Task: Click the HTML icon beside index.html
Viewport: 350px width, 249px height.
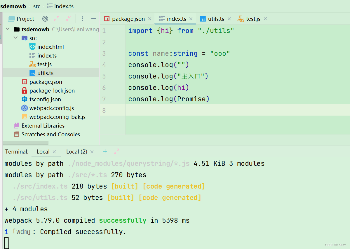Action: pyautogui.click(x=32, y=46)
